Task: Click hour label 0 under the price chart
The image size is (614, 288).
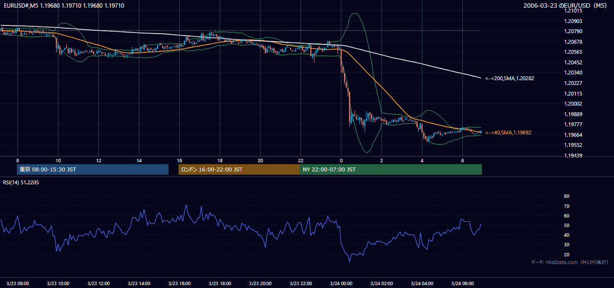Action: point(341,160)
